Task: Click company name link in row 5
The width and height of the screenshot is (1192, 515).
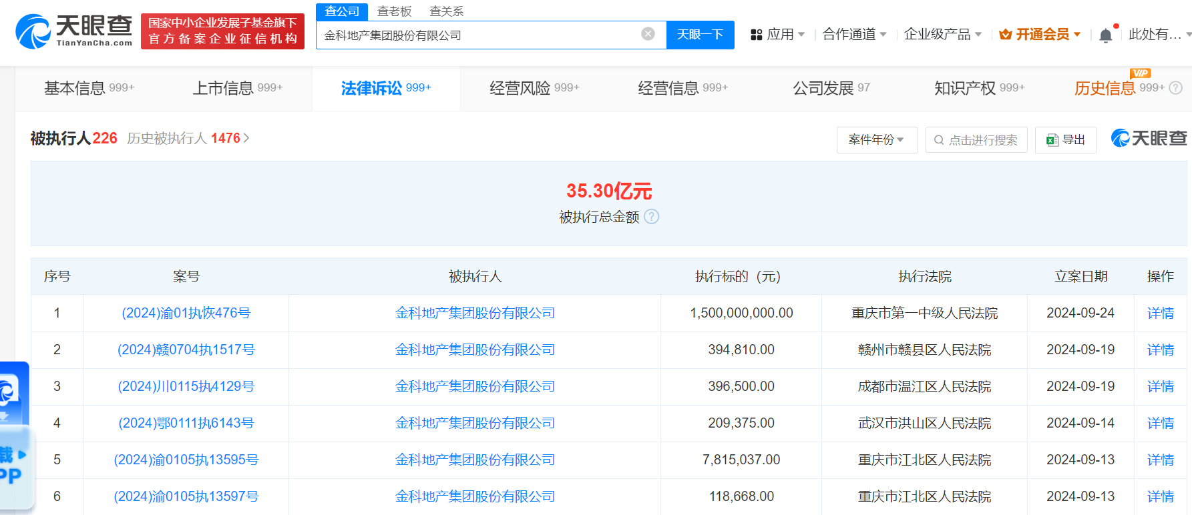Action: 475,460
